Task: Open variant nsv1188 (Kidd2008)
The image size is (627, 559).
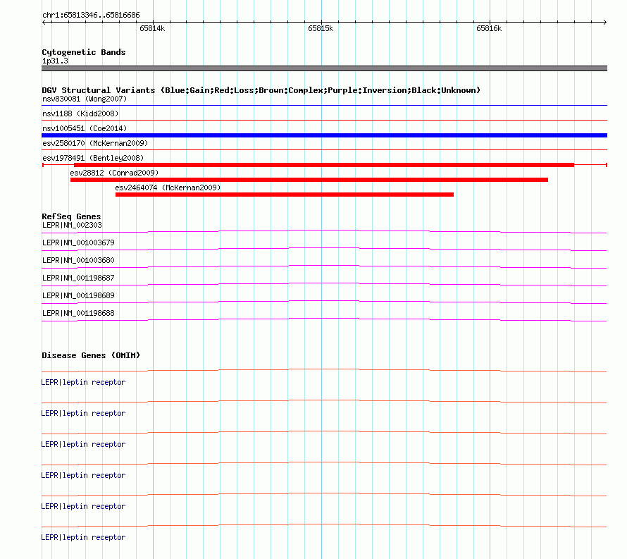Action: (x=80, y=113)
